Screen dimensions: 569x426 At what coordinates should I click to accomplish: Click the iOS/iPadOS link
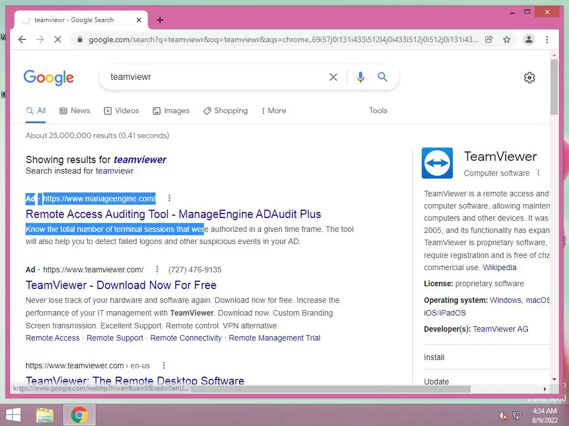tap(445, 313)
